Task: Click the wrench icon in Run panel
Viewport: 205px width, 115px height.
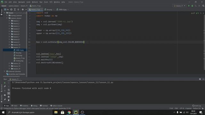Action: [x=5, y=86]
